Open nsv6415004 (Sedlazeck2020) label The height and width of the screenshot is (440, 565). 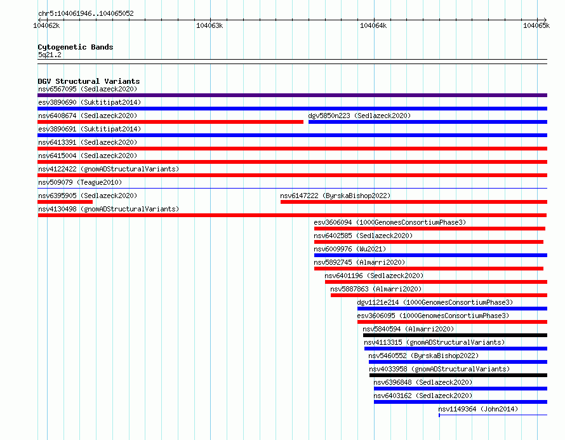coord(88,156)
